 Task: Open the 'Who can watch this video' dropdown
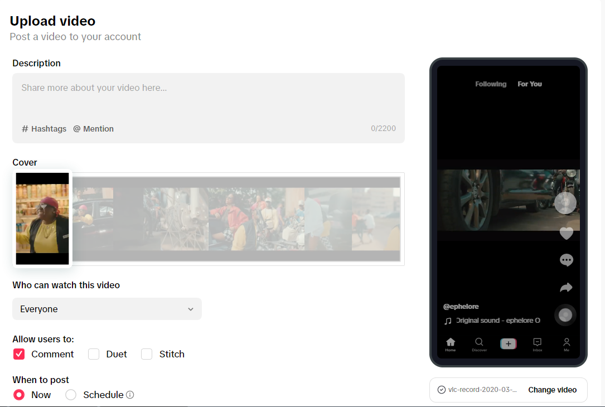(x=107, y=309)
